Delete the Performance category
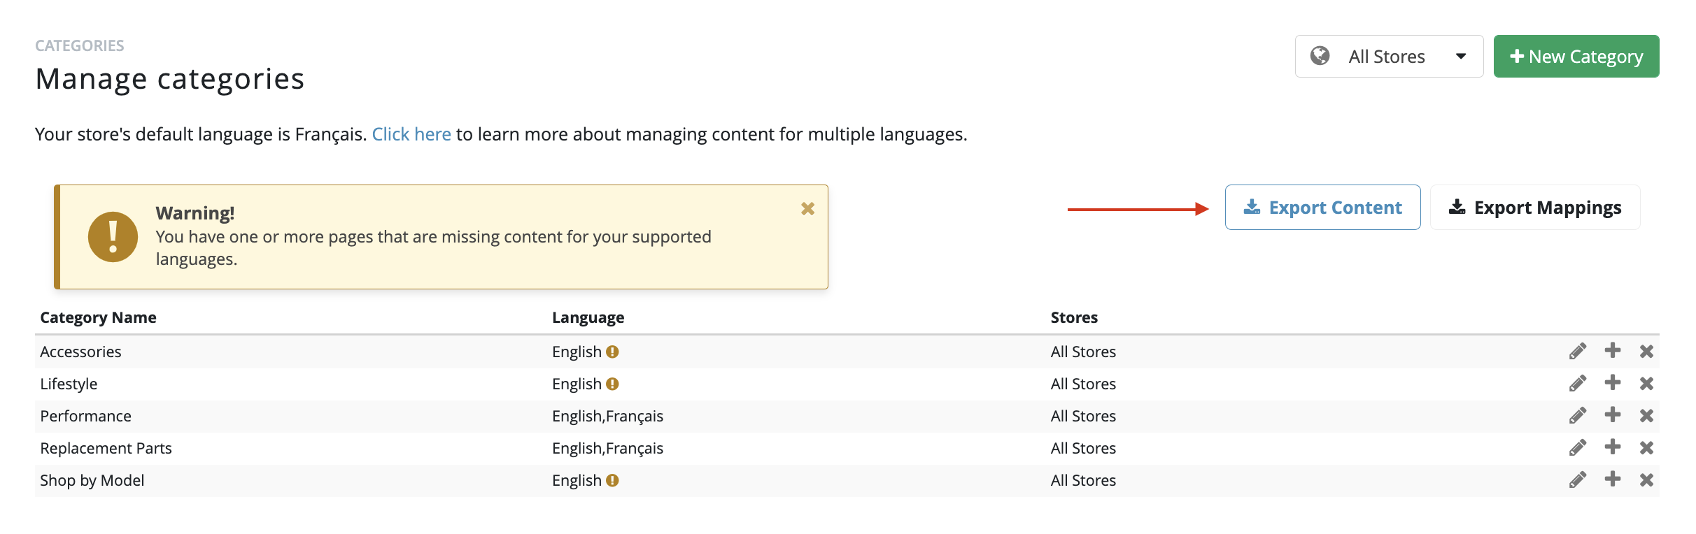Screen dimensions: 1696x534 [1646, 415]
